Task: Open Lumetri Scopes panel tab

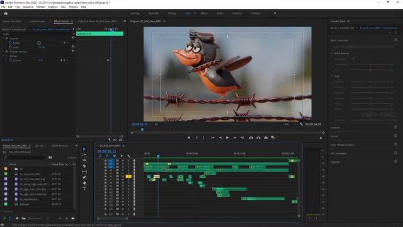Action: pyautogui.click(x=37, y=21)
